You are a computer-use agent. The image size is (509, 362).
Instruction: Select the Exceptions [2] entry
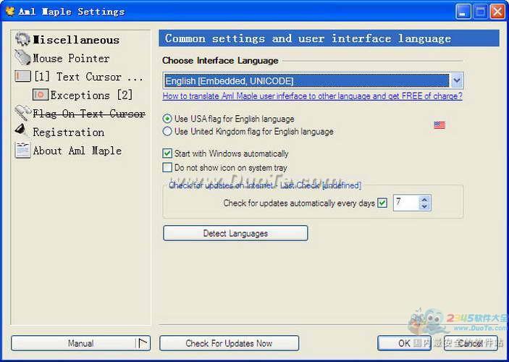pos(91,95)
